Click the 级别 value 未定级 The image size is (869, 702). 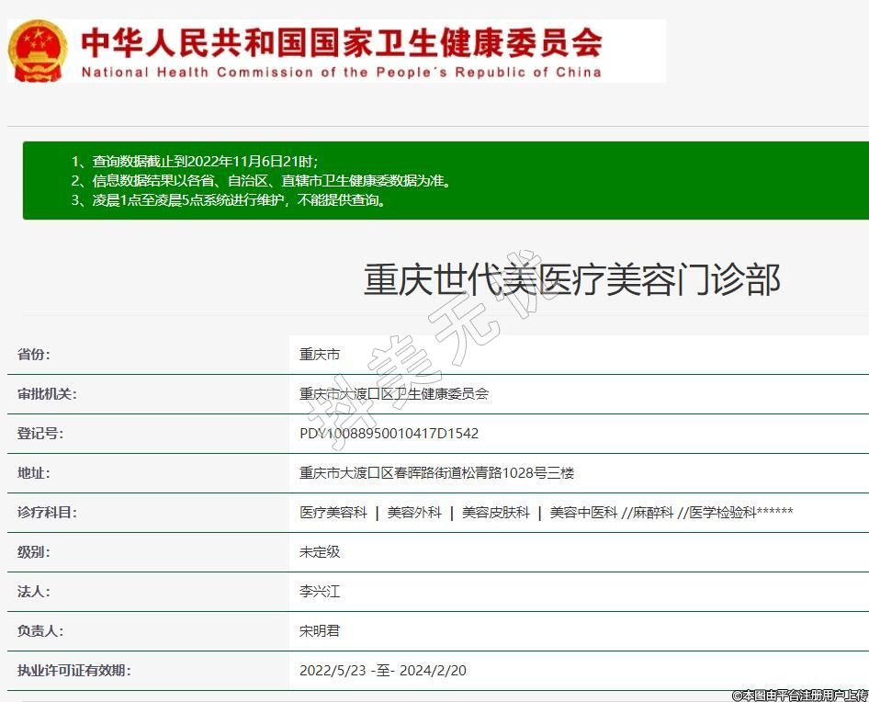click(320, 552)
